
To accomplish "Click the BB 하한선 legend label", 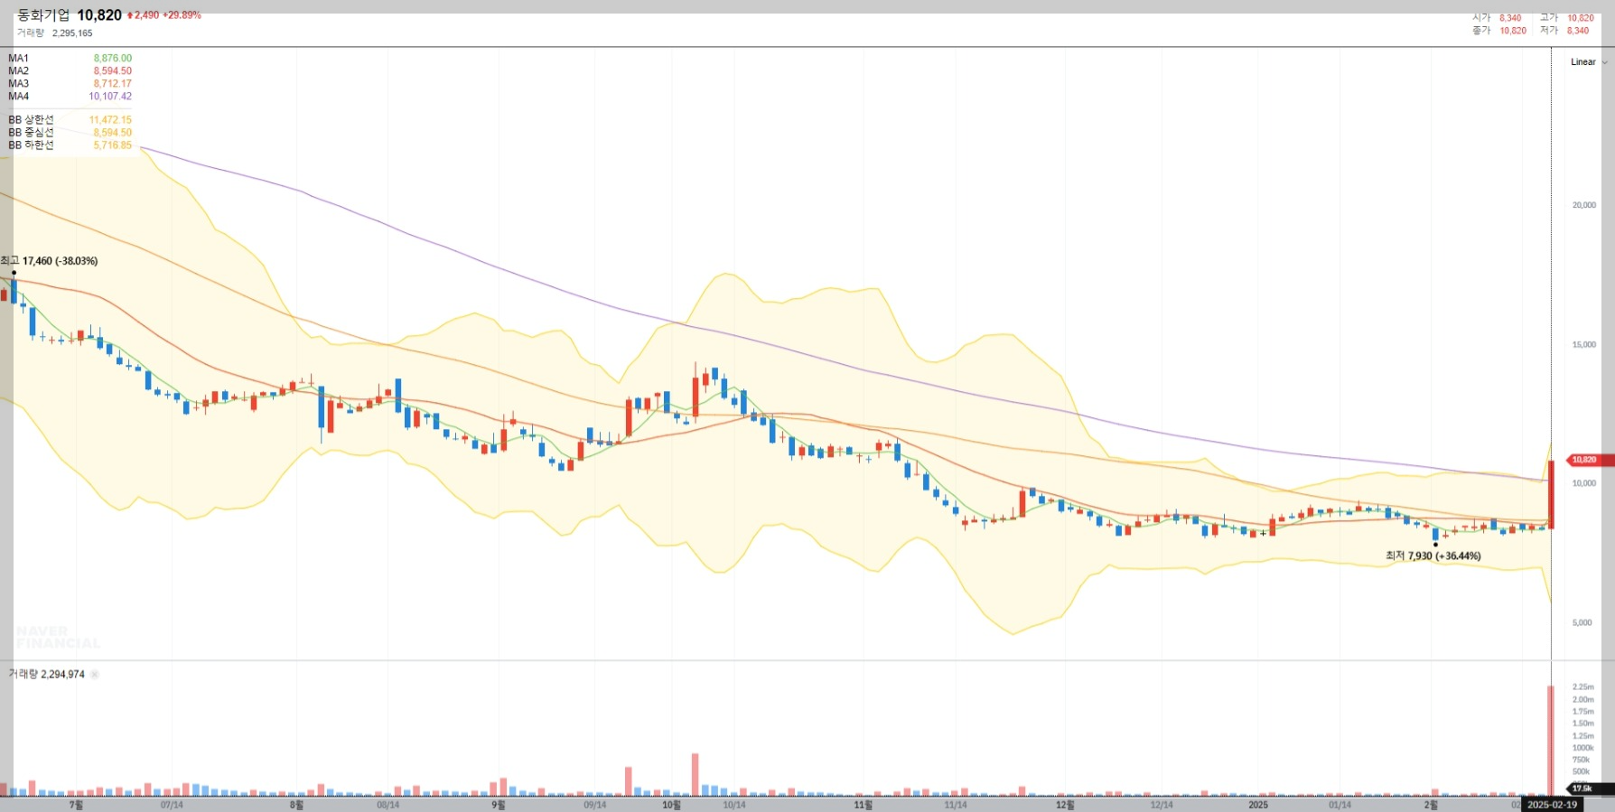I will [32, 145].
